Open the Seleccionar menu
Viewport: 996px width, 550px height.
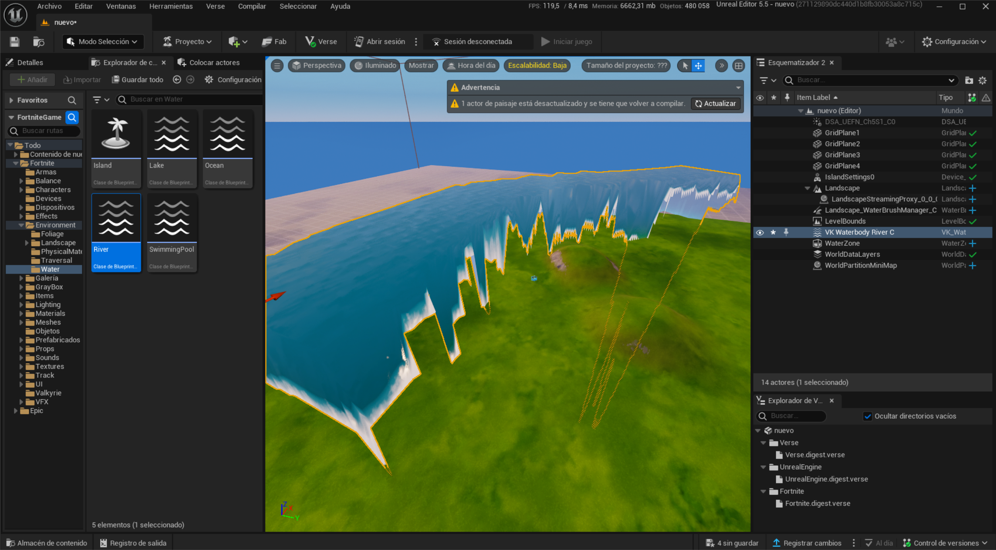[x=298, y=6]
